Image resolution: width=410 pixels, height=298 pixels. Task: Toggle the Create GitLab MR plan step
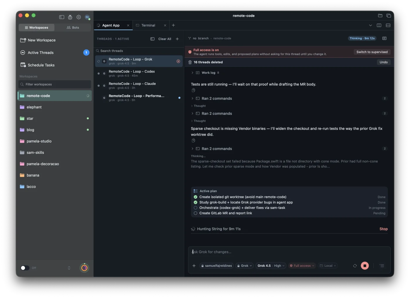[196, 213]
